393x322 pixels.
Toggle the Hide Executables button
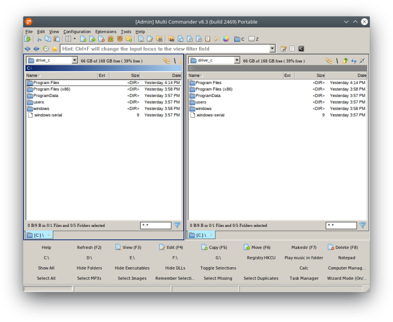[x=132, y=268]
